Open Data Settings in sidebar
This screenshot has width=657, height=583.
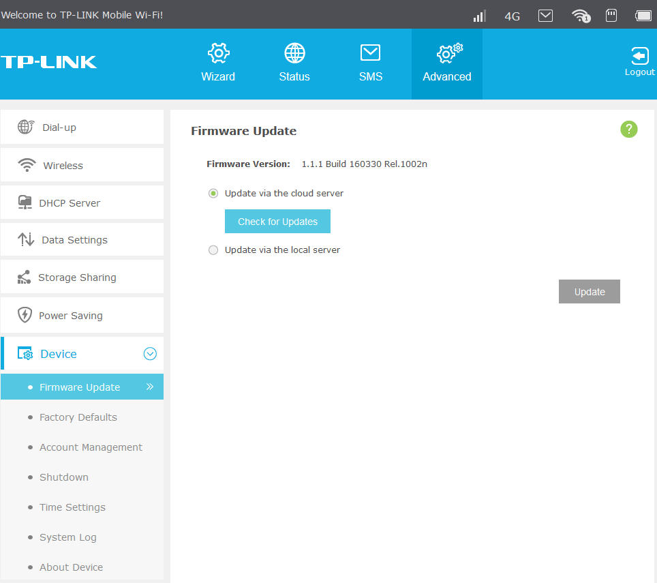pyautogui.click(x=82, y=239)
